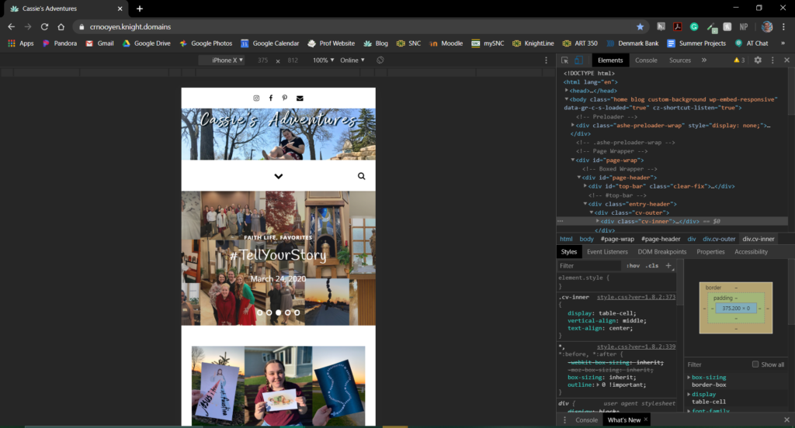This screenshot has width=795, height=428.
Task: Toggle the device toolbar icon in DevTools
Action: [578, 60]
